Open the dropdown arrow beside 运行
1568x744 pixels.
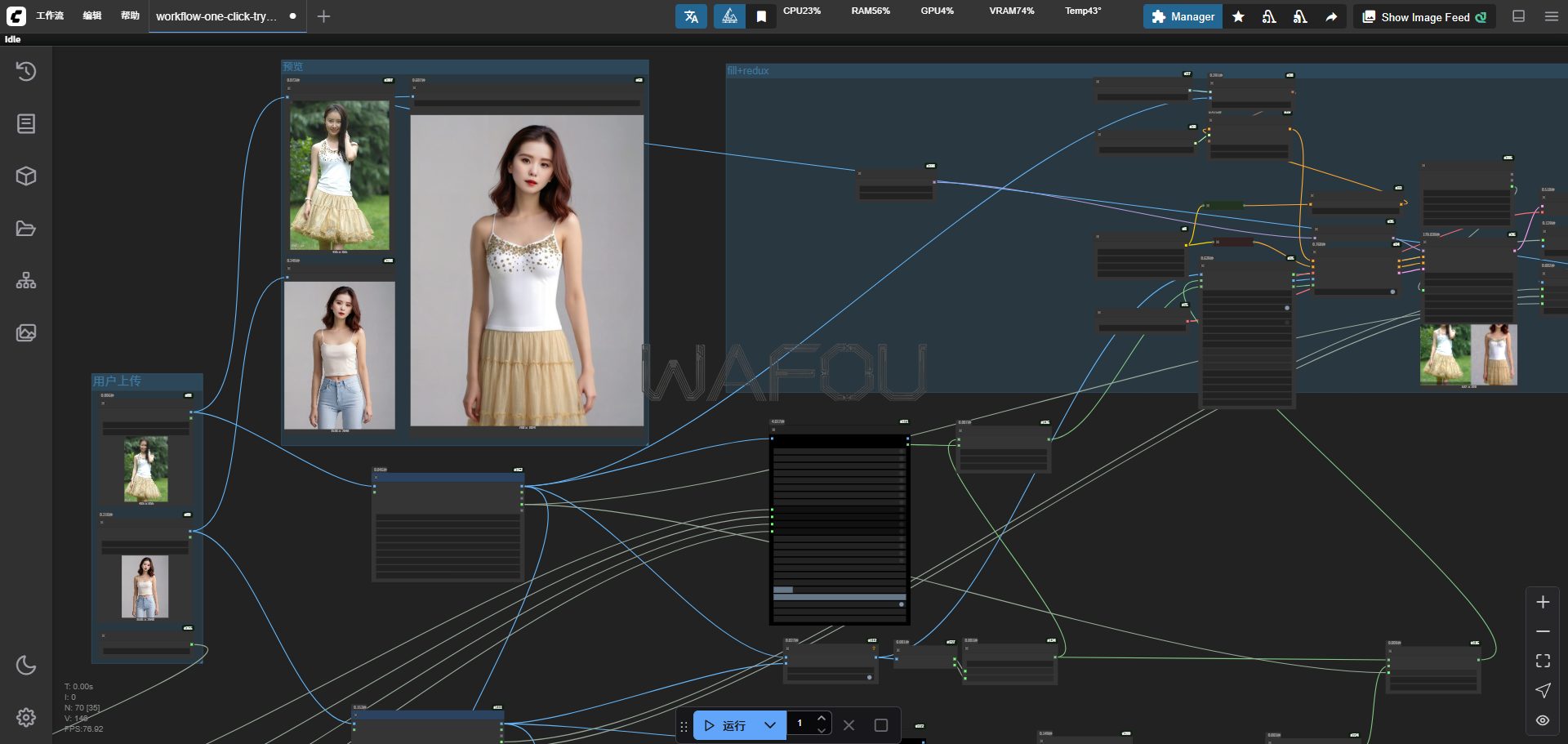click(770, 725)
